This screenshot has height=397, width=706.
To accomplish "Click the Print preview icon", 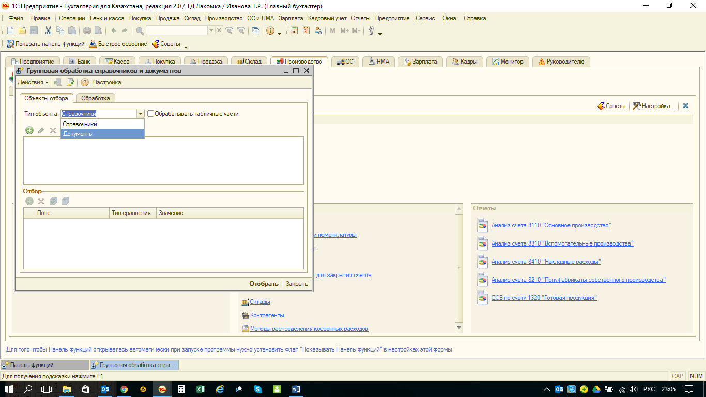I will (98, 30).
